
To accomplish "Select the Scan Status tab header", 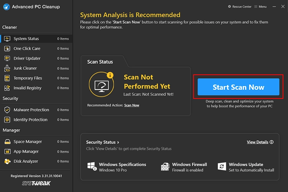I will (x=100, y=62).
